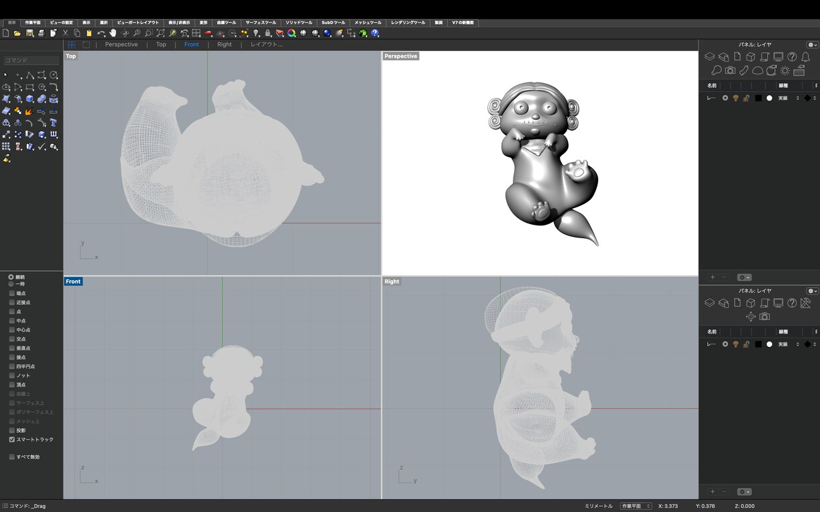Open the gear actions menu below the lower layer list
This screenshot has height=512, width=820.
tap(744, 492)
